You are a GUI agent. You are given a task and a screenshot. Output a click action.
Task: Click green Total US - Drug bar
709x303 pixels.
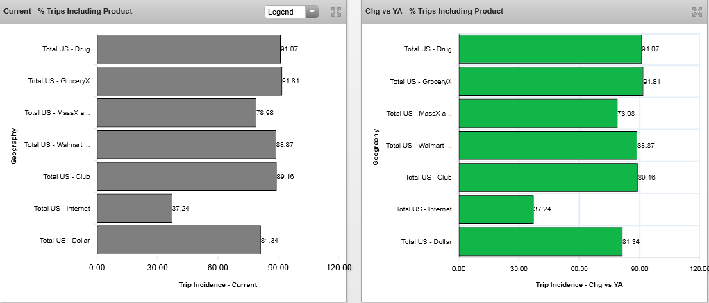point(550,49)
